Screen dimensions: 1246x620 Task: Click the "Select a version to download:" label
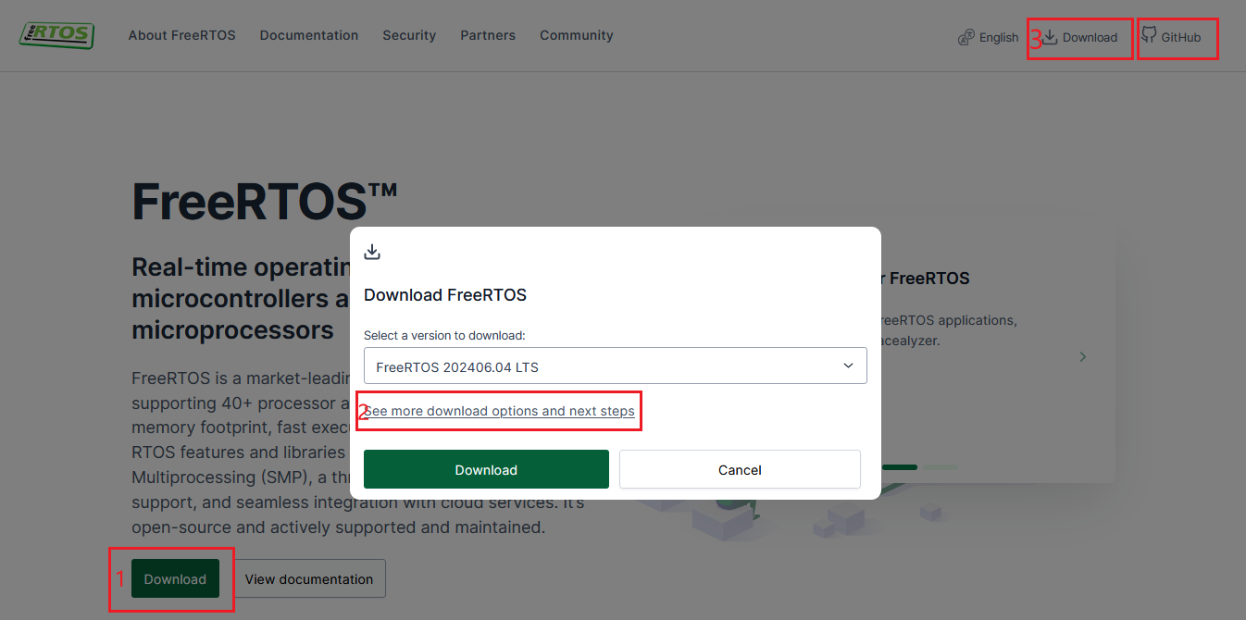coord(444,335)
